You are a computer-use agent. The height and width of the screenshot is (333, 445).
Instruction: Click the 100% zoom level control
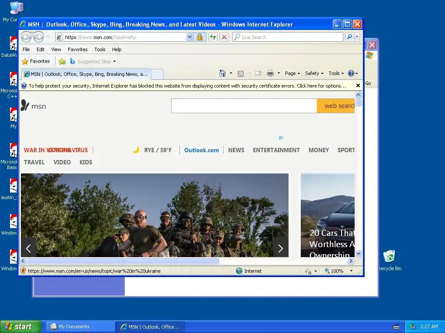334,271
